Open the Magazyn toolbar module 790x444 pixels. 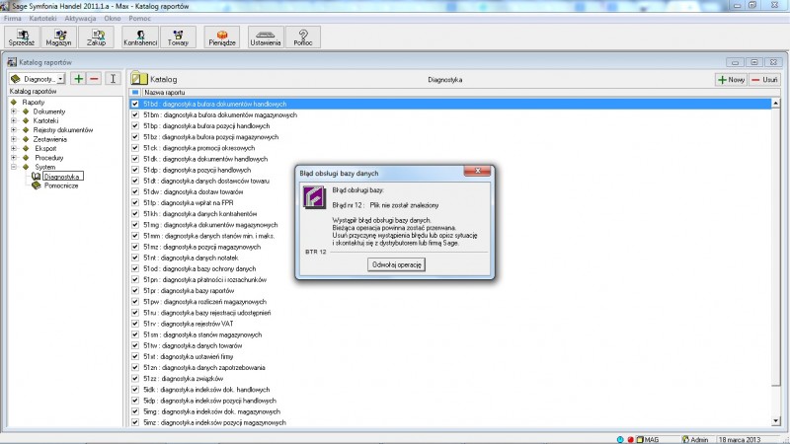point(59,37)
